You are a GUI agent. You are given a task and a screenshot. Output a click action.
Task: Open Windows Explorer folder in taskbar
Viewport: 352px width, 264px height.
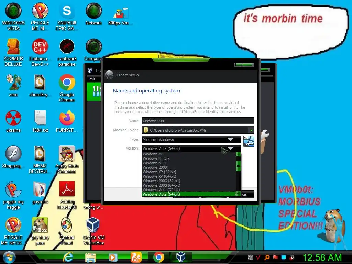91,257
